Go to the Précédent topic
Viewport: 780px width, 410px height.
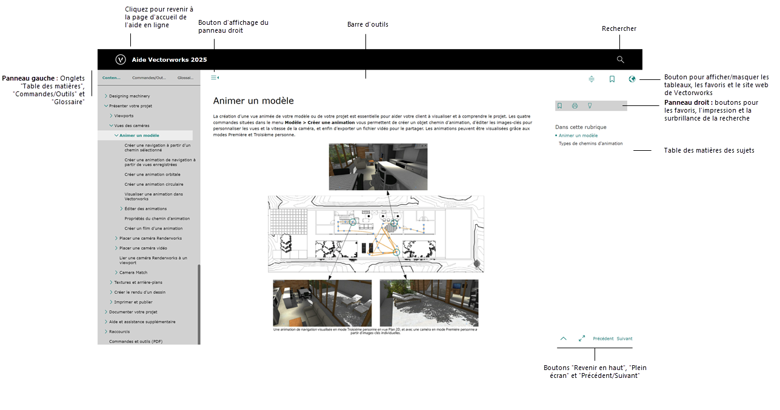click(603, 339)
